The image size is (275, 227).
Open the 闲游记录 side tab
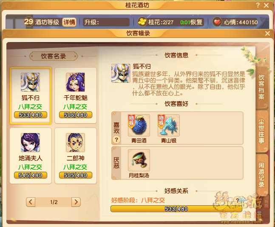[x=261, y=175]
